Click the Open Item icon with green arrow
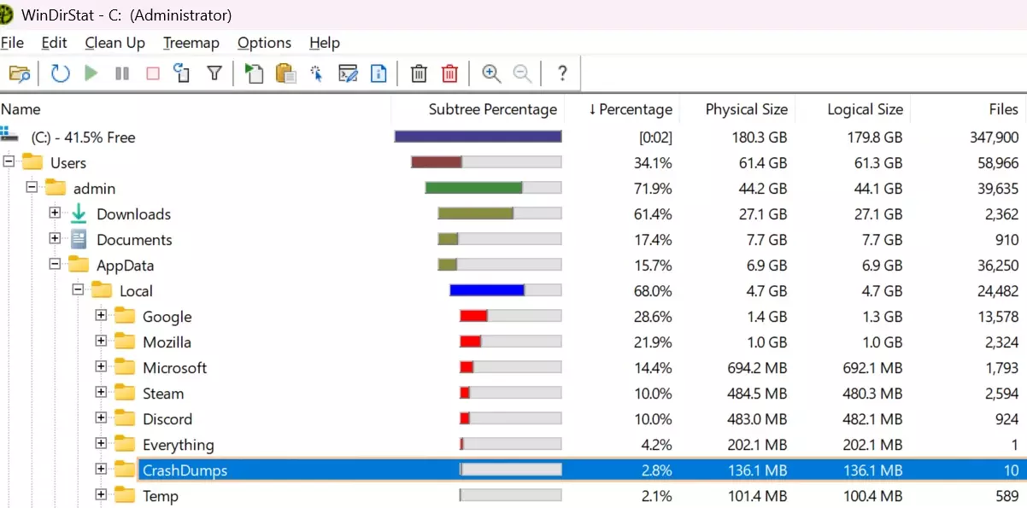 click(x=254, y=73)
